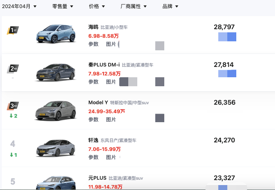The image size is (275, 190).
Task: Click the blue bar under 27,814
Action: [x=227, y=74]
